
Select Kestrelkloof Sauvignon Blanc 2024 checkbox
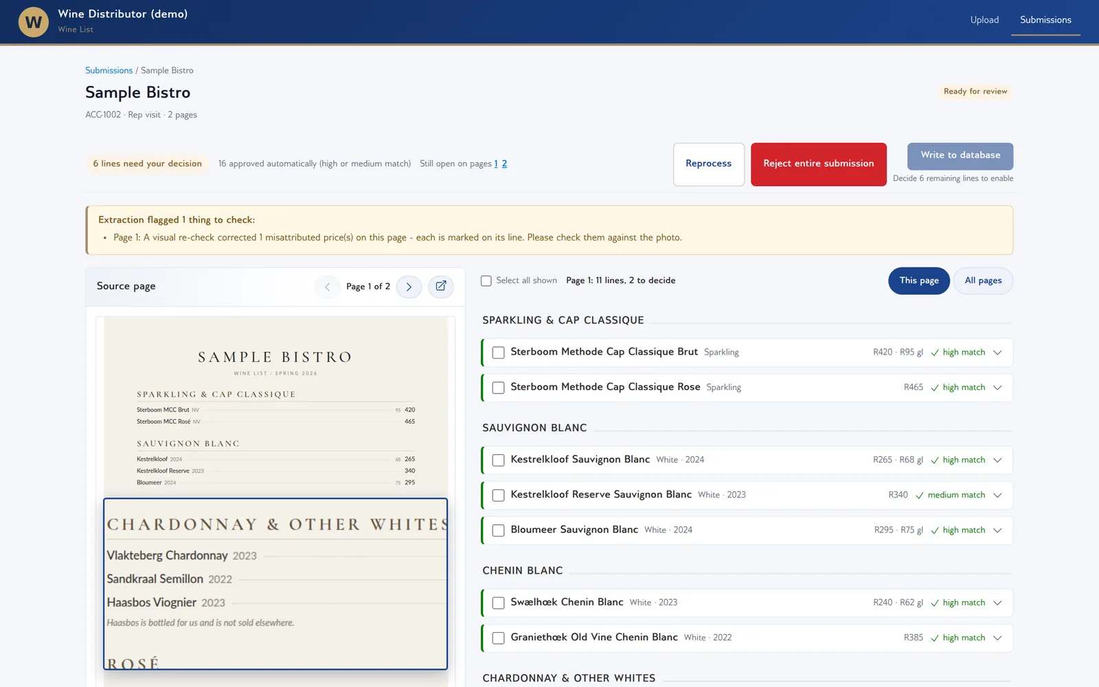[499, 460]
